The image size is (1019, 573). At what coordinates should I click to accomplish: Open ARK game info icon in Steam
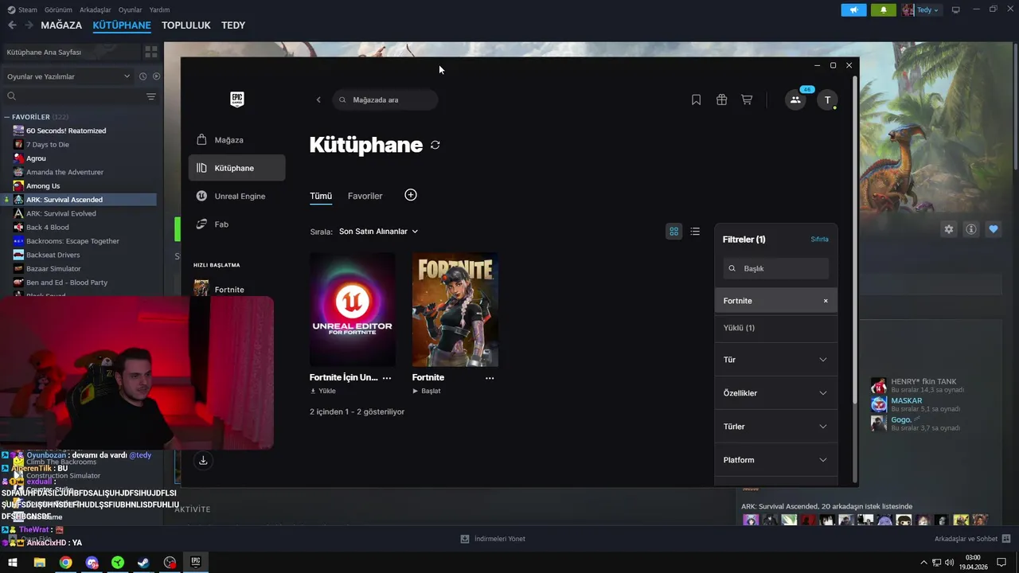pos(971,229)
